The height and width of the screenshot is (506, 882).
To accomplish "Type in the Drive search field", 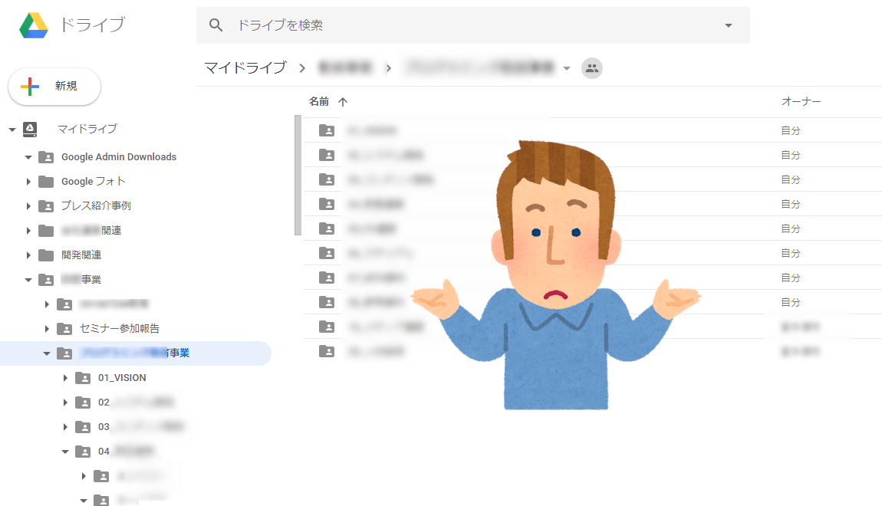I will tap(460, 25).
